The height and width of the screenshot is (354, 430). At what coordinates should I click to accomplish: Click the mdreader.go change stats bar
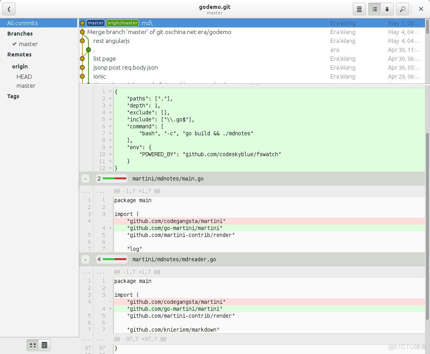tap(112, 259)
